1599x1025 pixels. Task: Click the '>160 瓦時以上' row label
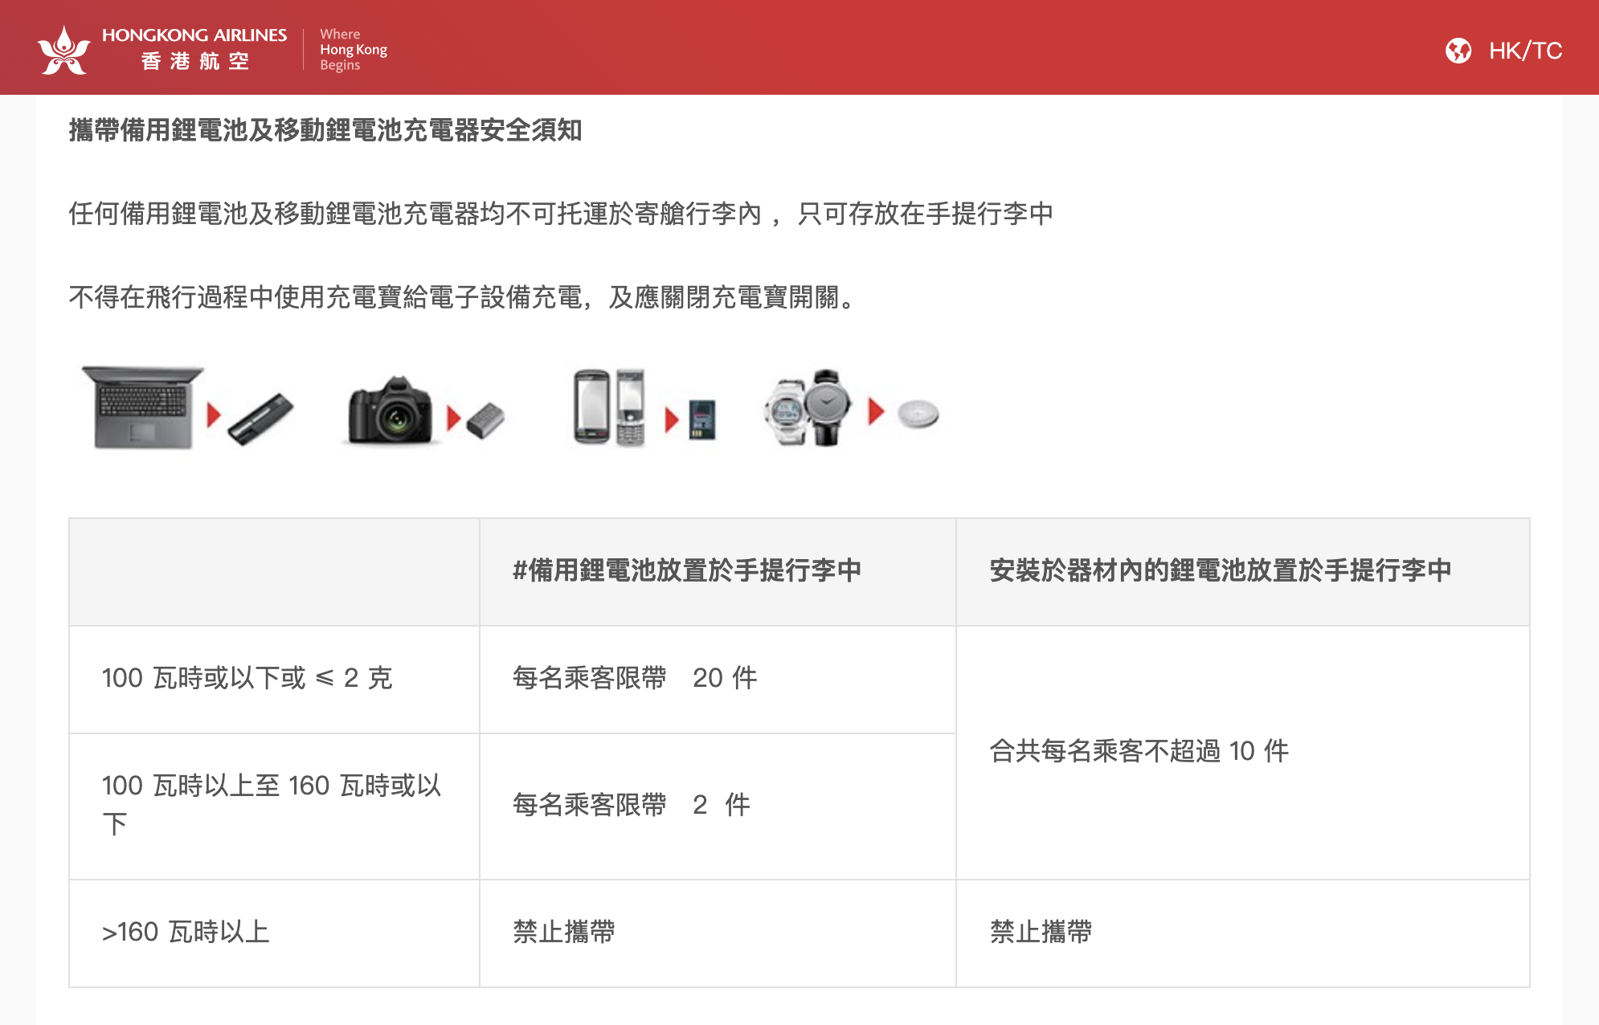186,932
